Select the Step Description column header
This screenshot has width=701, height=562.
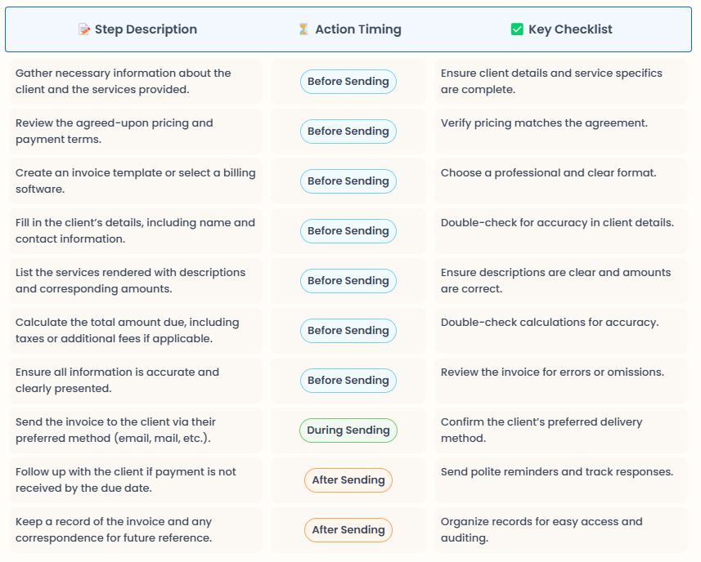click(x=137, y=29)
